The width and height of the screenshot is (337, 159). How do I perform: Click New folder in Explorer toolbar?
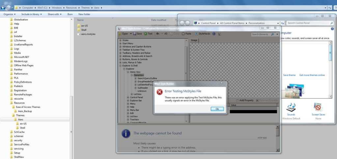84,14
